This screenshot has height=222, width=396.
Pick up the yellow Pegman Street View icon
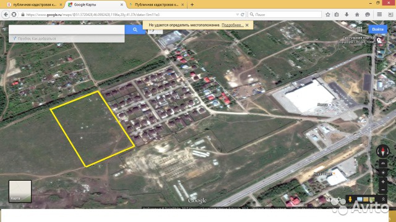click(350, 199)
